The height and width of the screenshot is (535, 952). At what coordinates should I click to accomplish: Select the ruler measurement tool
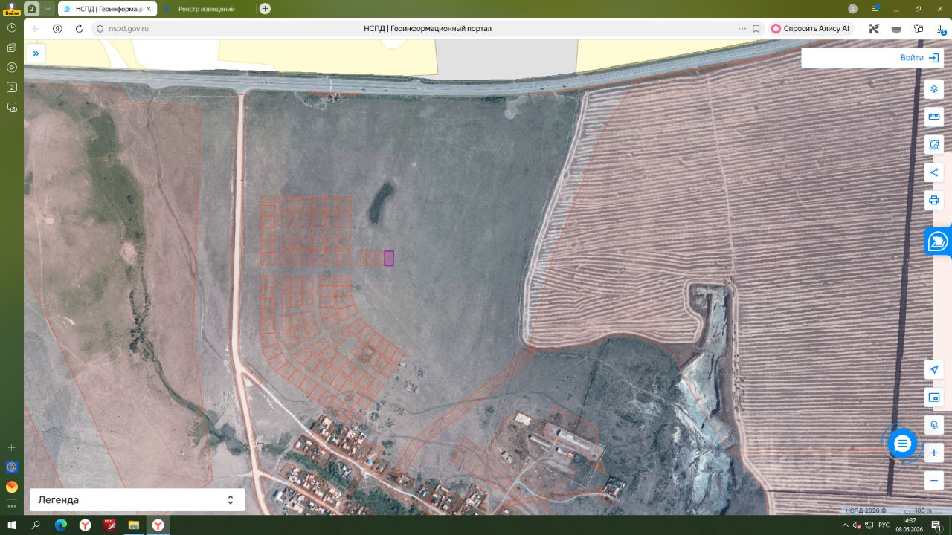[x=934, y=117]
